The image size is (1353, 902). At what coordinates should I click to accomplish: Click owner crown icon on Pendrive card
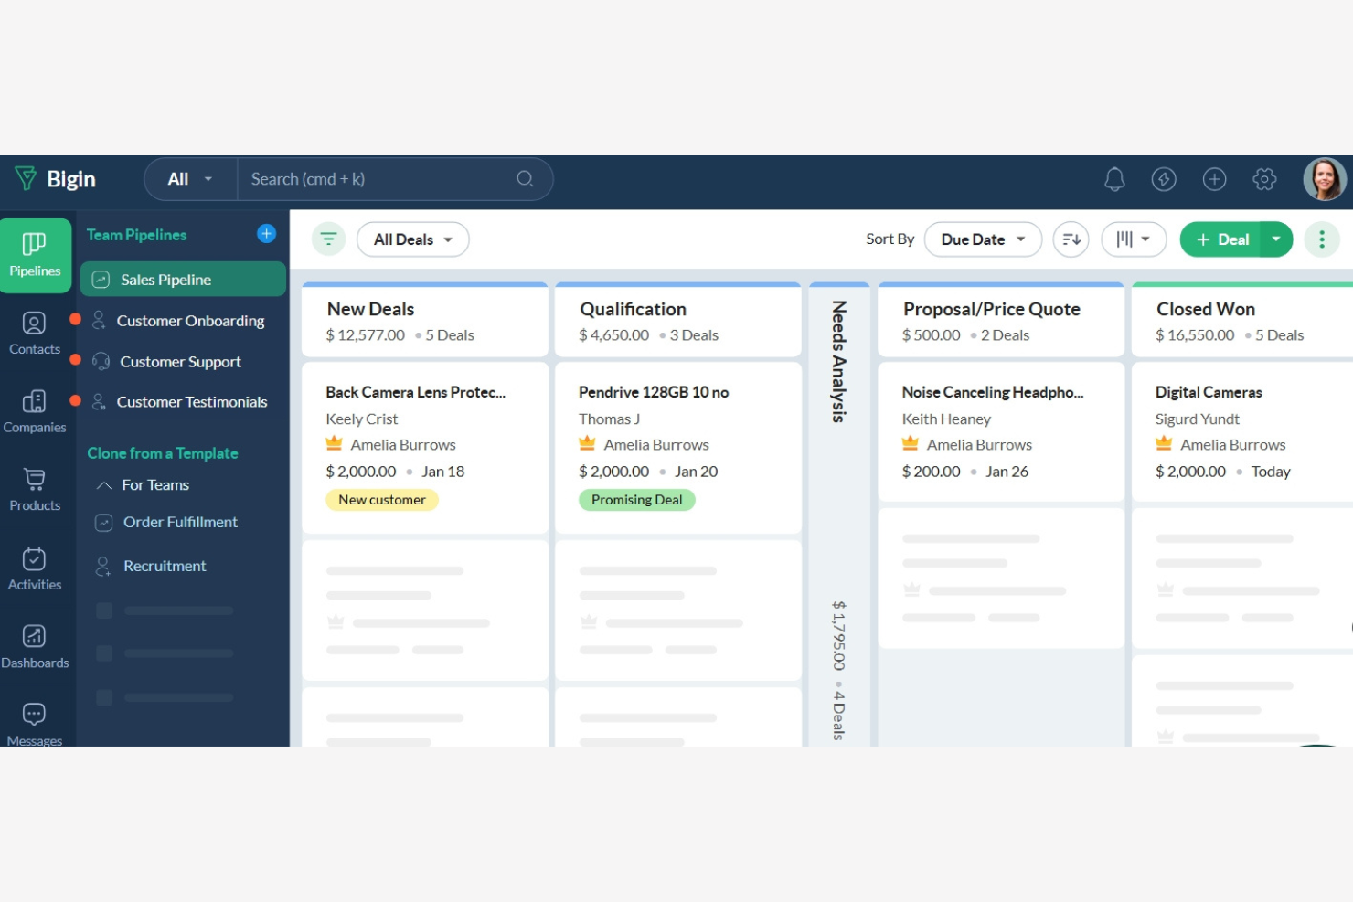587,444
